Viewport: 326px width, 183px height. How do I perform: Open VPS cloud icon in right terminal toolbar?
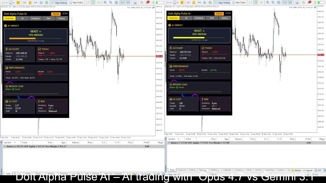click(205, 3)
